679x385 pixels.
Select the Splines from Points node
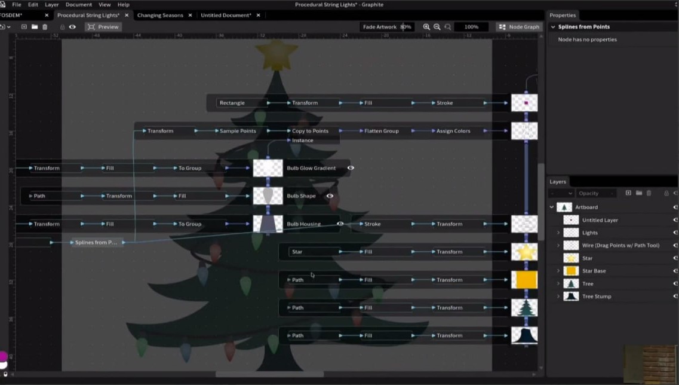[x=96, y=242]
